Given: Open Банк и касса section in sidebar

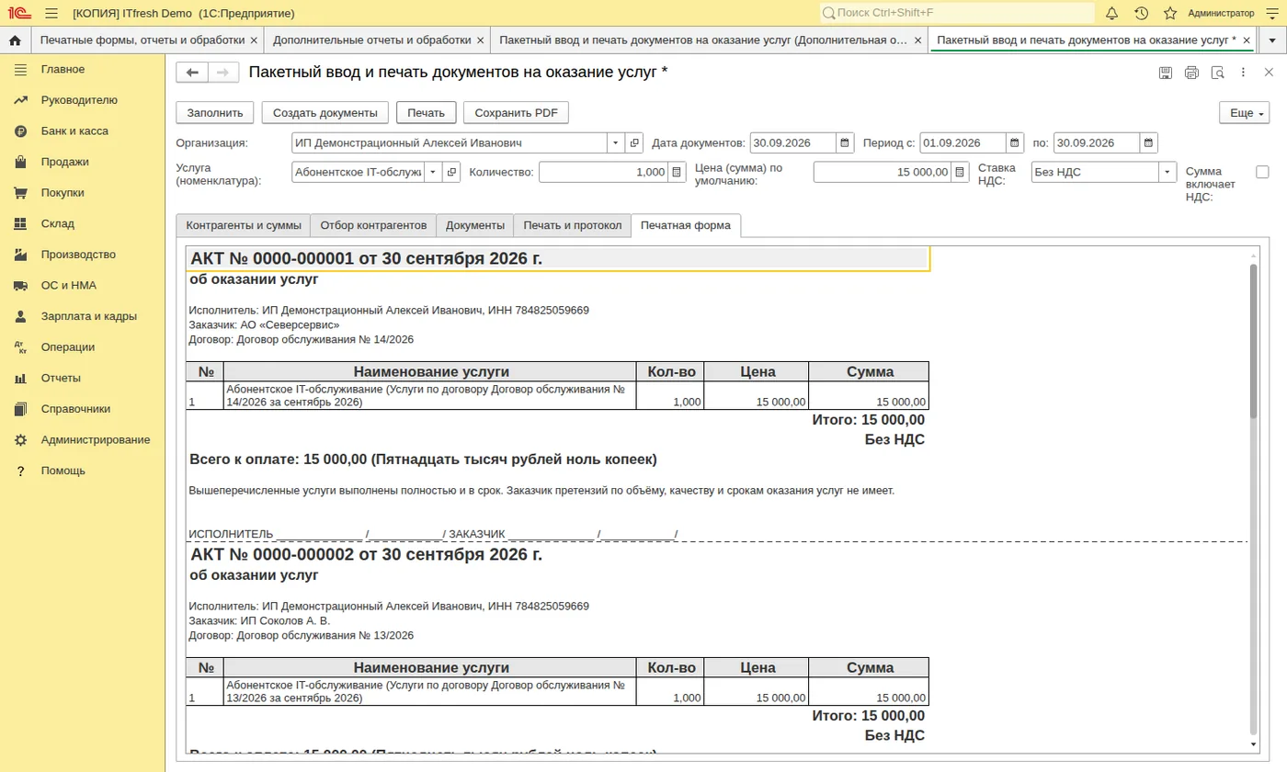Looking at the screenshot, I should [74, 131].
